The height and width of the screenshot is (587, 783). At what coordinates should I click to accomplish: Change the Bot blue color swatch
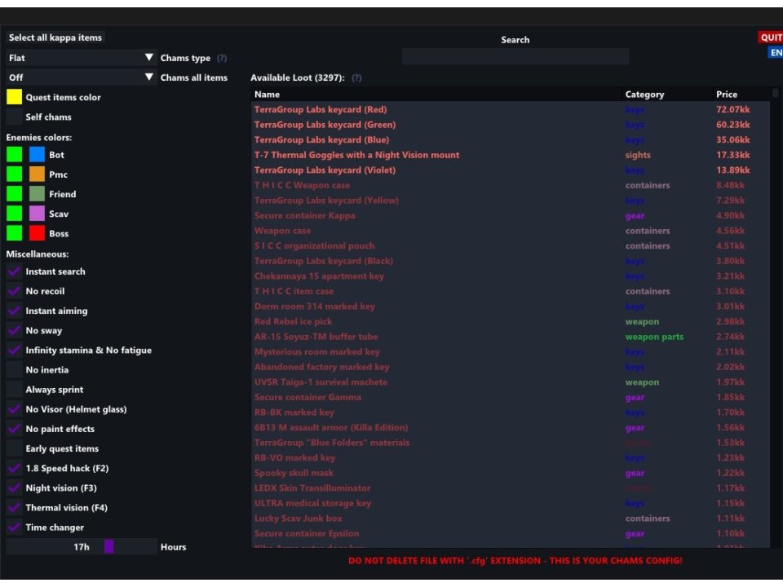point(37,155)
